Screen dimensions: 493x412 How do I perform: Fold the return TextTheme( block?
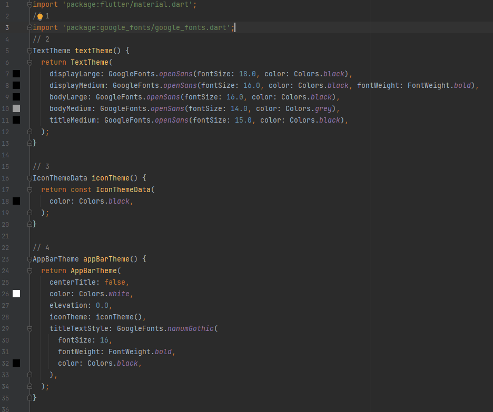click(29, 62)
